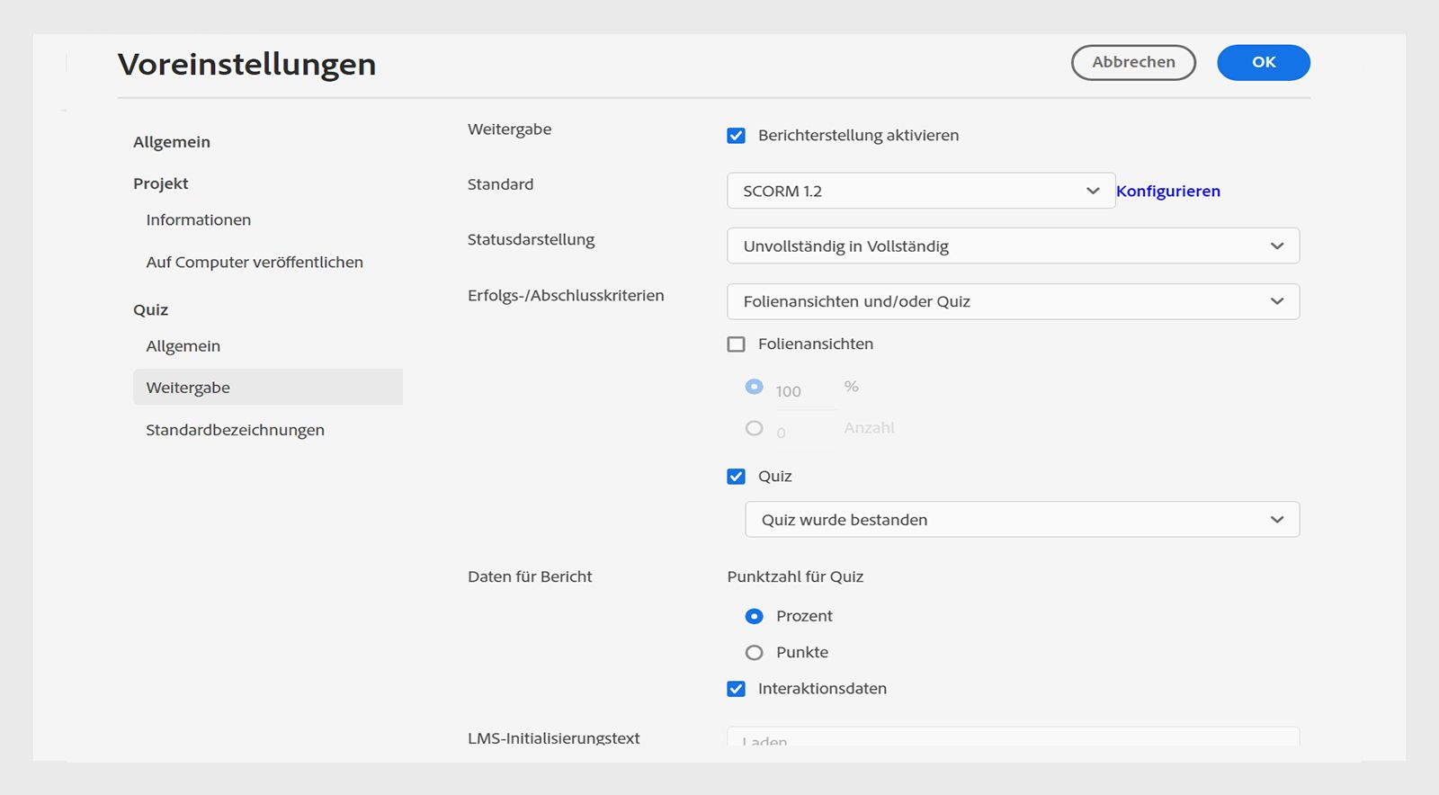Go to Projekt Informationen page
This screenshot has height=795, width=1439.
point(199,220)
